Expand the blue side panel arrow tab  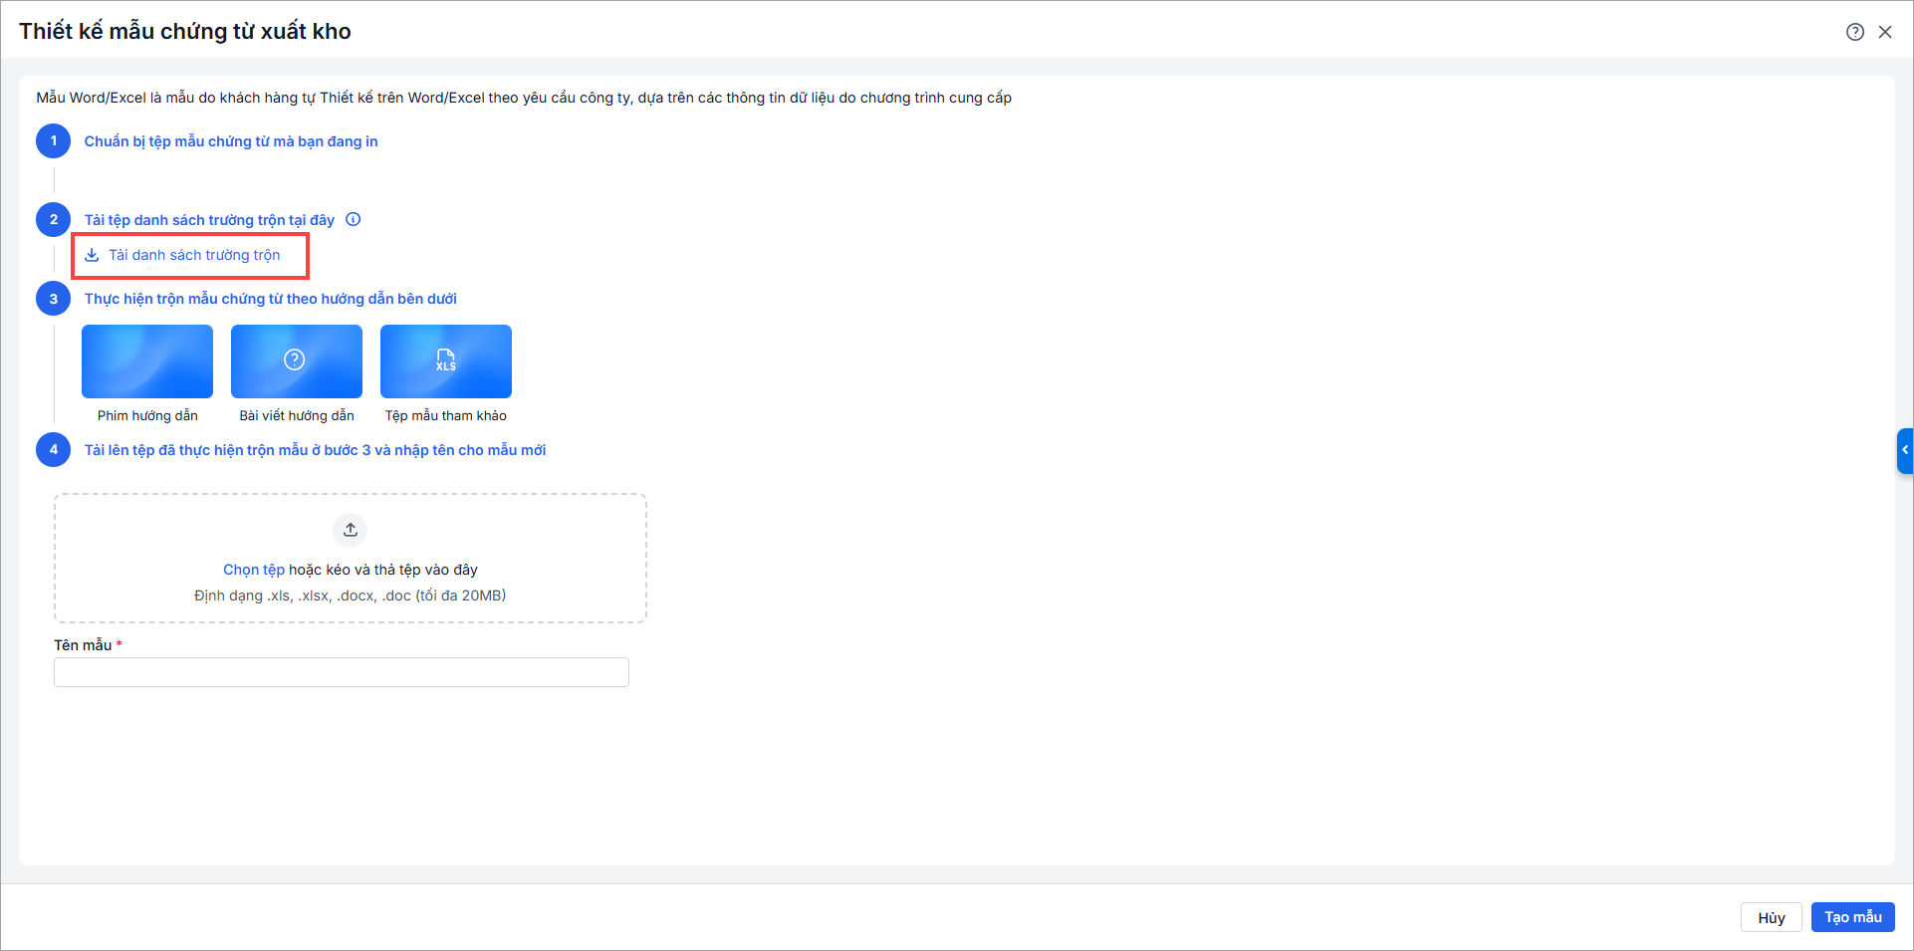click(1905, 450)
